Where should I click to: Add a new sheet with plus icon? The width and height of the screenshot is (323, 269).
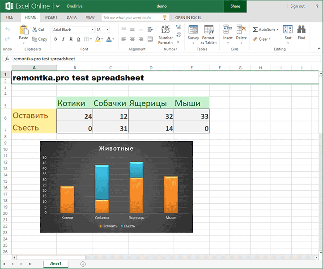(x=83, y=264)
